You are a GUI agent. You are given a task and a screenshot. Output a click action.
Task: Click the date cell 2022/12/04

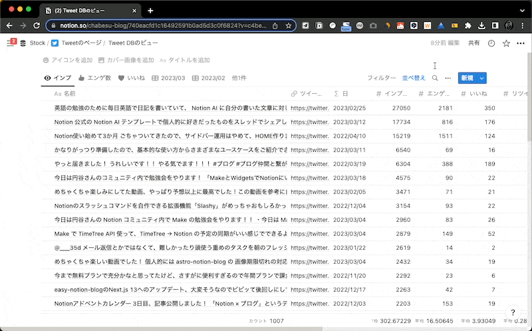[x=350, y=206]
